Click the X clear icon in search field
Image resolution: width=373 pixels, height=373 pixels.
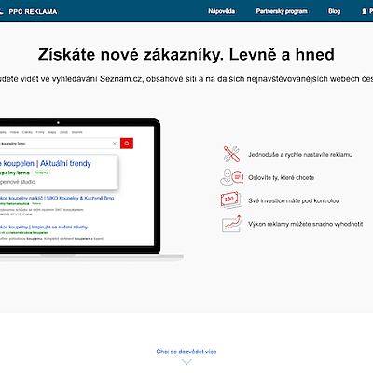pos(115,144)
